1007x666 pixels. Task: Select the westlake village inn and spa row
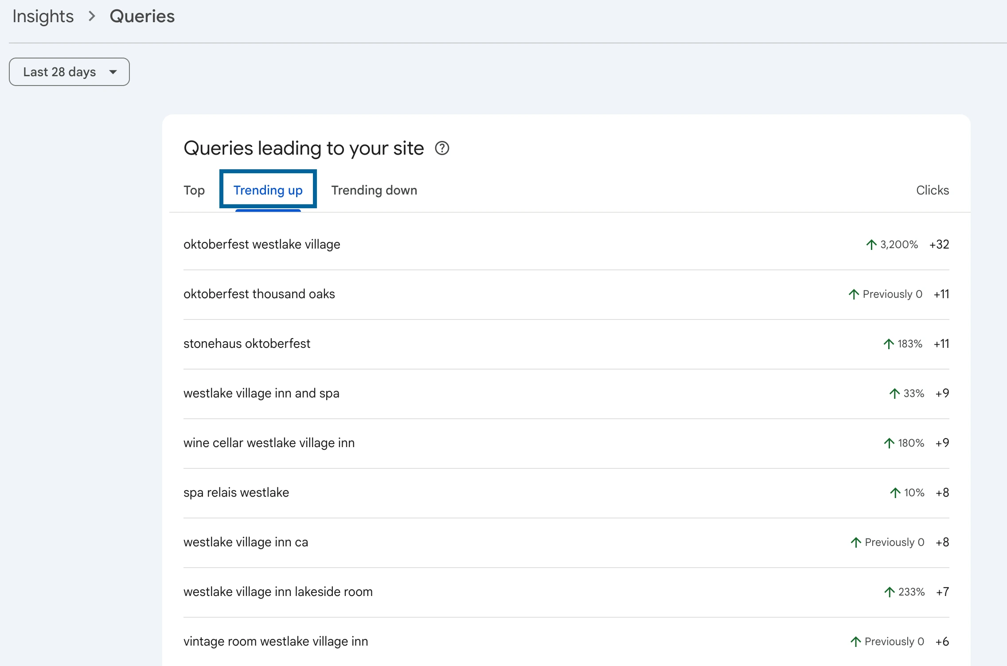[262, 393]
